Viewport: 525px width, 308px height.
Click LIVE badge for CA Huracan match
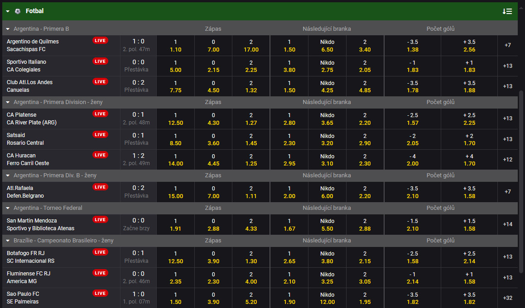point(100,155)
